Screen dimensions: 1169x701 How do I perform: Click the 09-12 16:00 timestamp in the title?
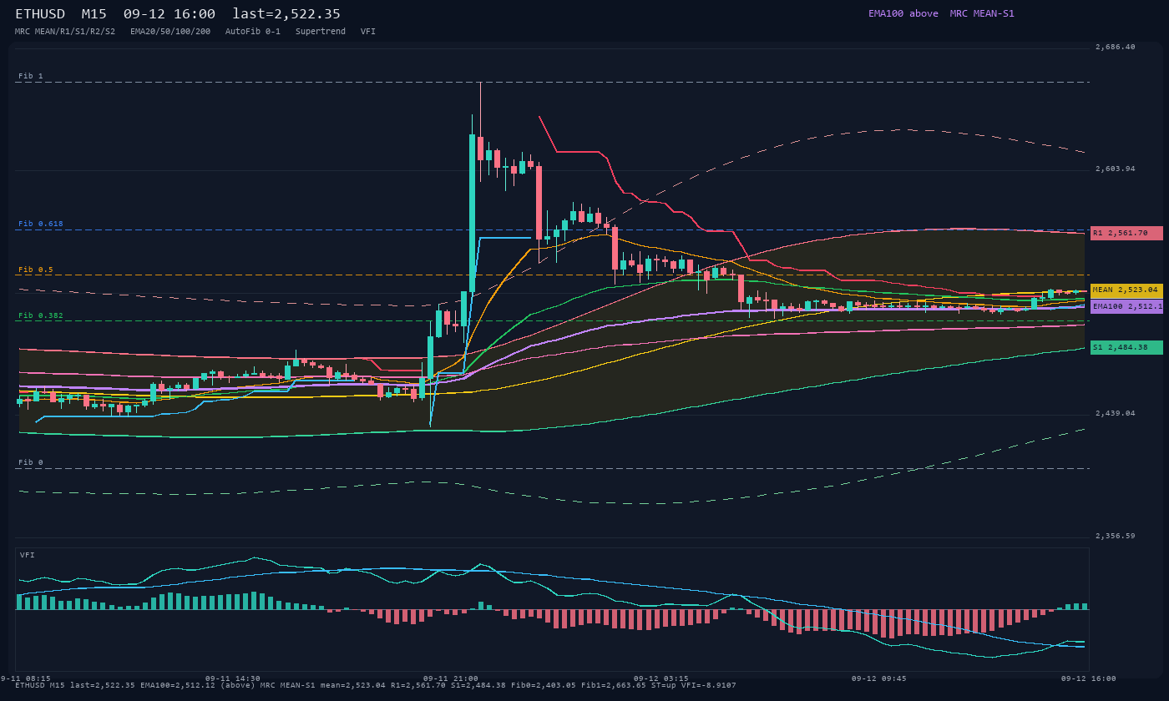(x=169, y=14)
